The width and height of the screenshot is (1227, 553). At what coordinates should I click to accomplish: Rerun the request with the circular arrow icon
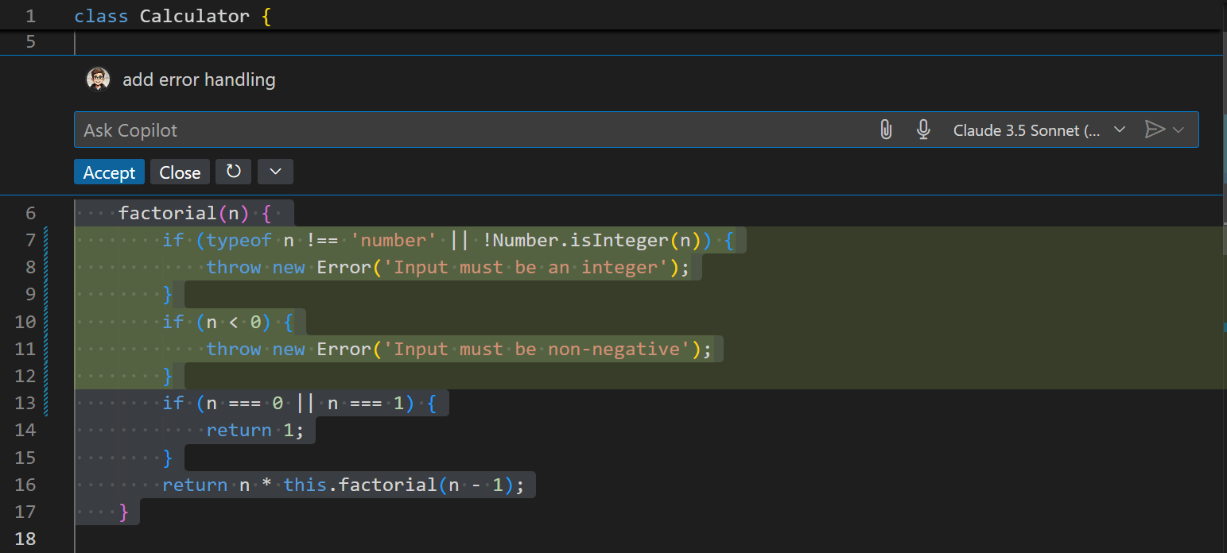pyautogui.click(x=233, y=172)
